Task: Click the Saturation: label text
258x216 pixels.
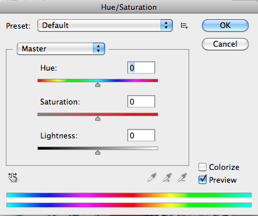Action: point(60,102)
